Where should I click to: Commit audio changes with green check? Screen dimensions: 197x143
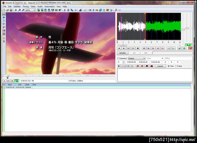coord(180,48)
